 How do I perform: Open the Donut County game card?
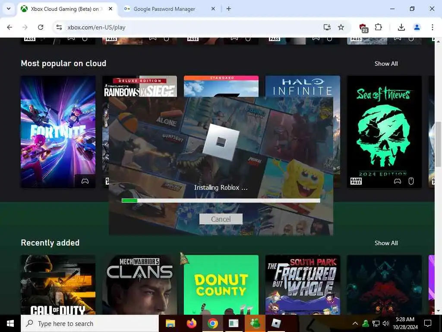tap(221, 284)
